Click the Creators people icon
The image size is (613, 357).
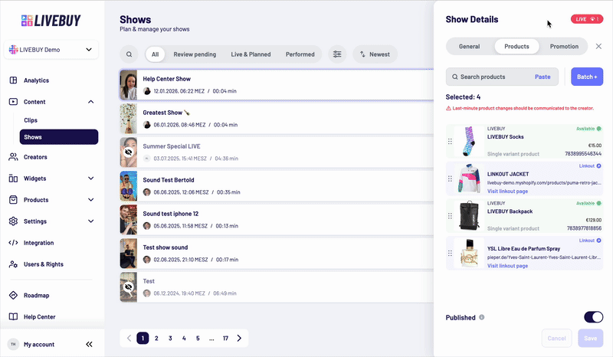click(13, 157)
